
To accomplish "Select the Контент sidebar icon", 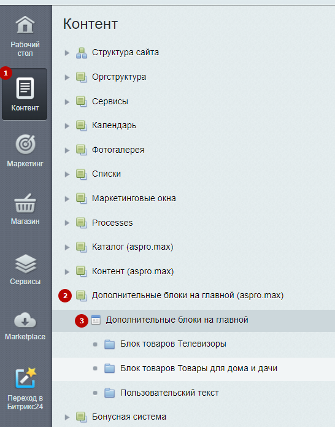I will [x=25, y=88].
